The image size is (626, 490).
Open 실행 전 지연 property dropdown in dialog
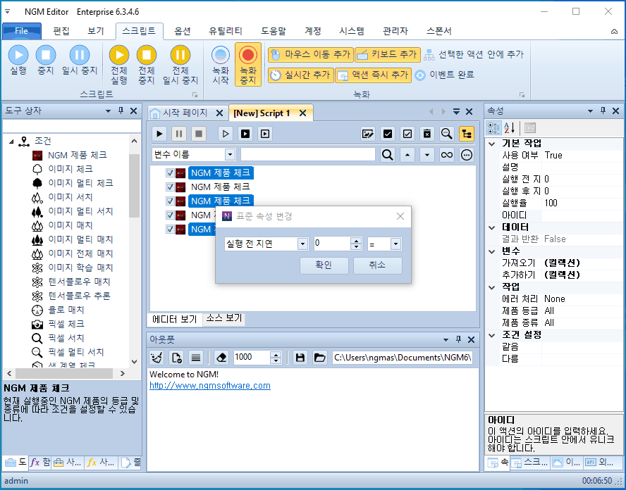point(302,244)
